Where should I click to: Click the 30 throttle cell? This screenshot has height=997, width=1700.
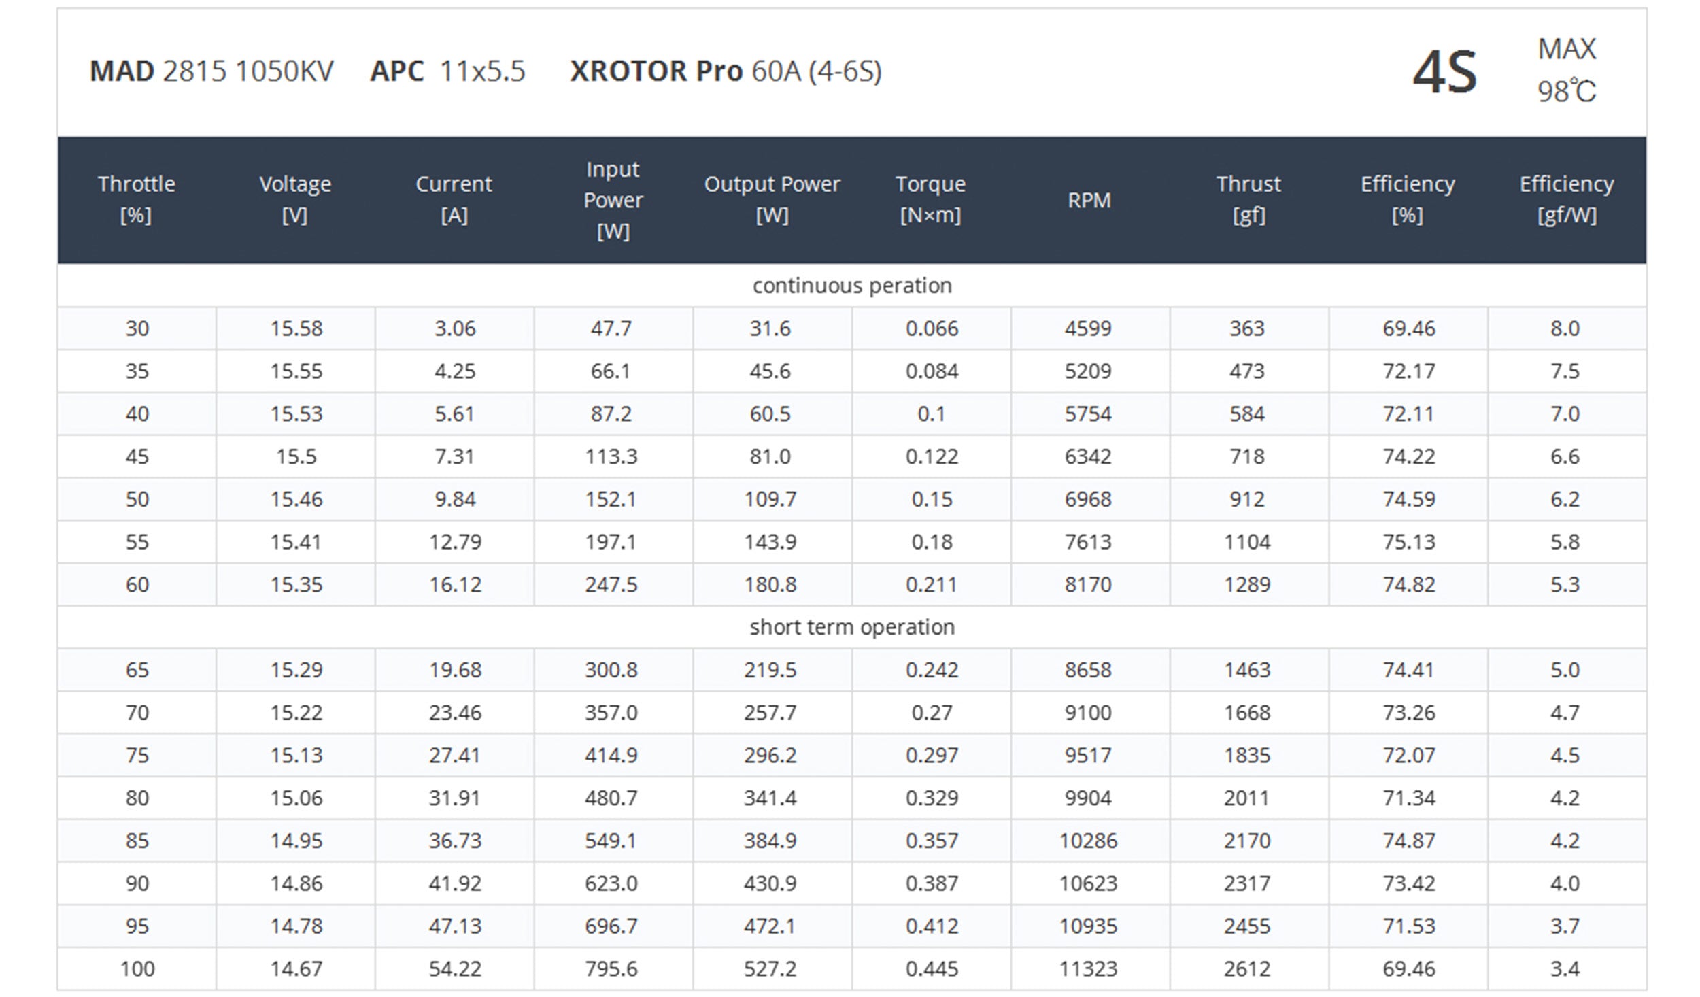(137, 328)
